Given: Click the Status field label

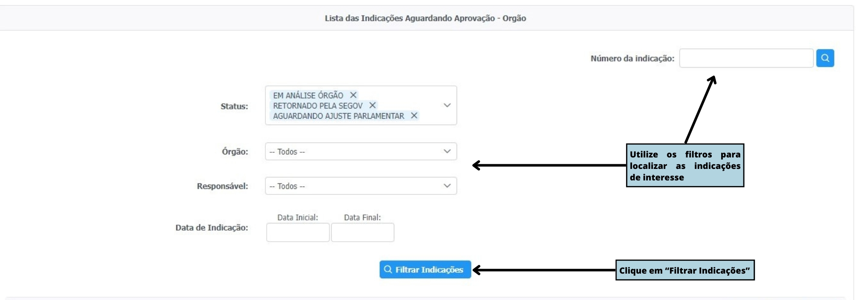Looking at the screenshot, I should coord(234,106).
